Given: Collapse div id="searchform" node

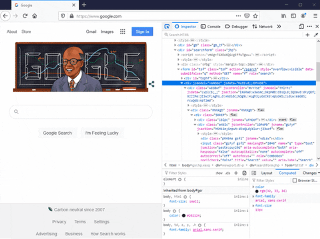Looking at the screenshot, I should click(x=175, y=50).
